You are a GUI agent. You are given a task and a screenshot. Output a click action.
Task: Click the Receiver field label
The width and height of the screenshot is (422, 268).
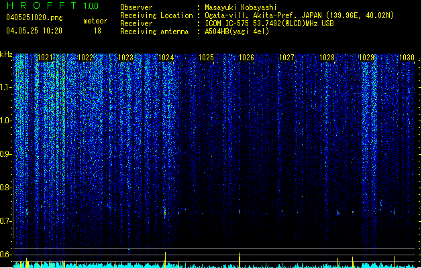136,23
